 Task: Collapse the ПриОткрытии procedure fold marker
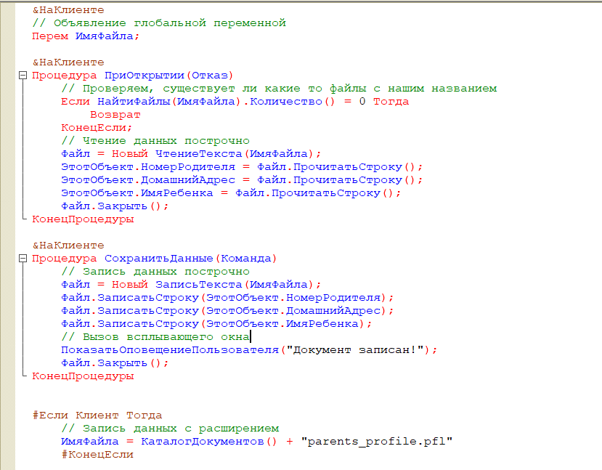[x=23, y=76]
